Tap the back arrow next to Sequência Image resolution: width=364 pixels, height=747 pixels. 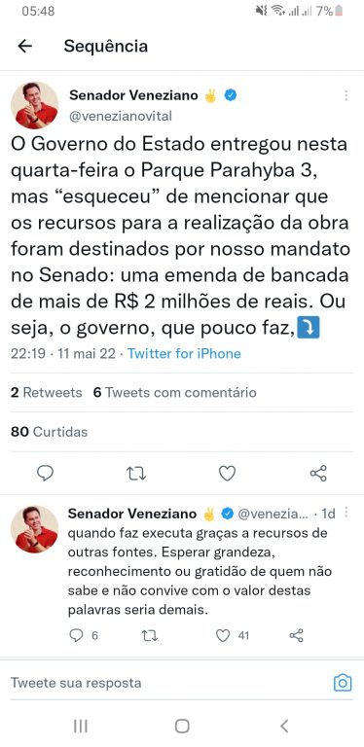click(x=24, y=46)
